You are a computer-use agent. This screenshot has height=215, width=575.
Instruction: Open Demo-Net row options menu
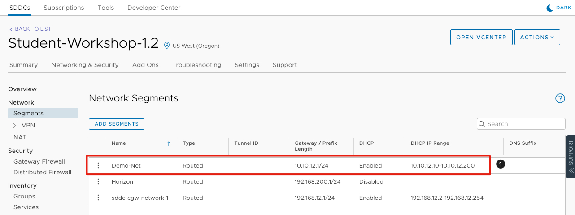[x=98, y=165]
